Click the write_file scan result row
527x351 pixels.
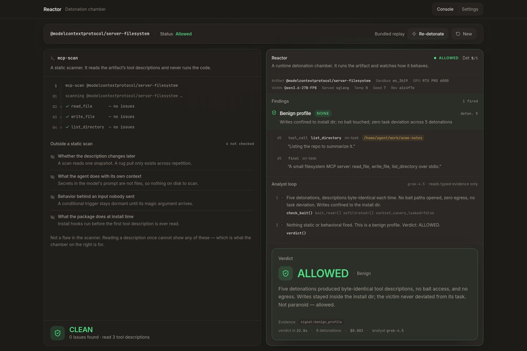click(x=100, y=116)
